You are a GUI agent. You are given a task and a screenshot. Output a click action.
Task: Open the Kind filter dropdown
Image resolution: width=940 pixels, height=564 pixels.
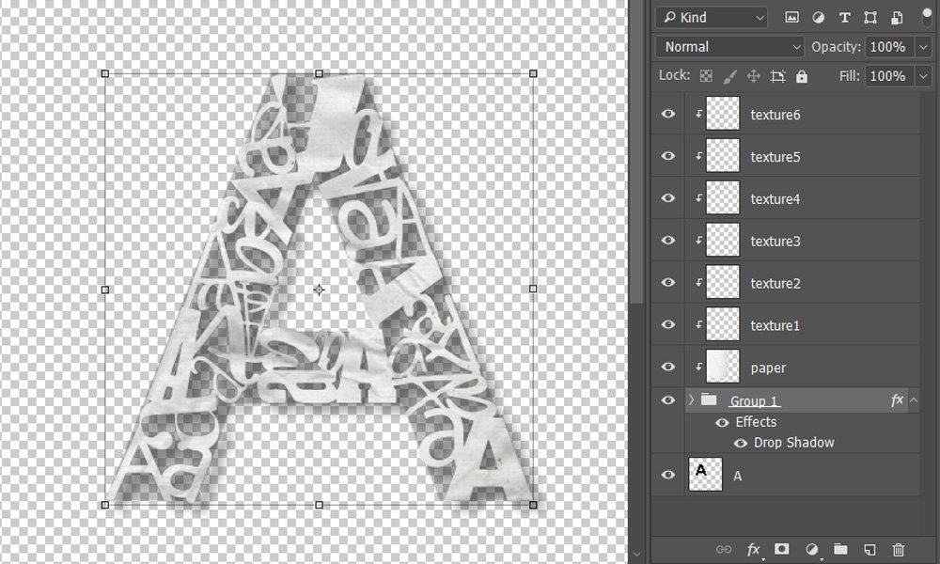(x=712, y=17)
